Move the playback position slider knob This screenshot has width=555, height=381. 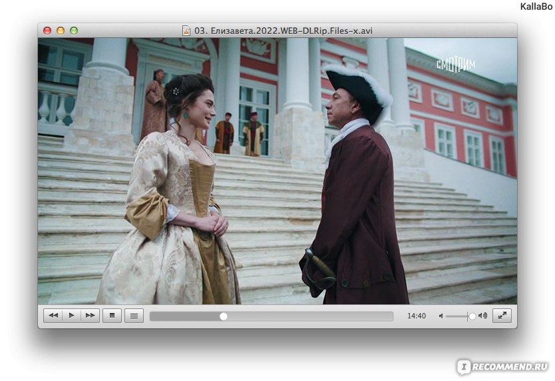[x=224, y=316]
